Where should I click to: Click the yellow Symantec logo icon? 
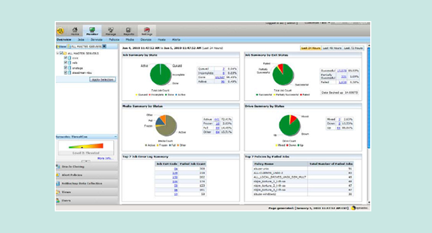[x=60, y=31]
